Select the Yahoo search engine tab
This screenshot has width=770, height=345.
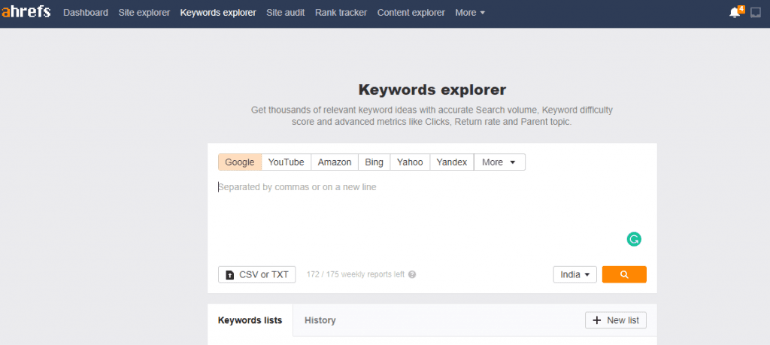[410, 162]
